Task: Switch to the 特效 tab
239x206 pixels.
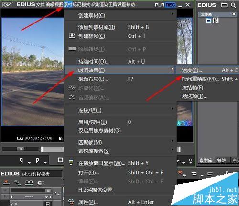Action: [x=222, y=160]
